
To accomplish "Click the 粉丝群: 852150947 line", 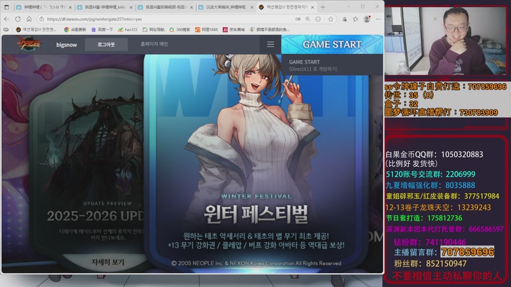I will [x=430, y=263].
